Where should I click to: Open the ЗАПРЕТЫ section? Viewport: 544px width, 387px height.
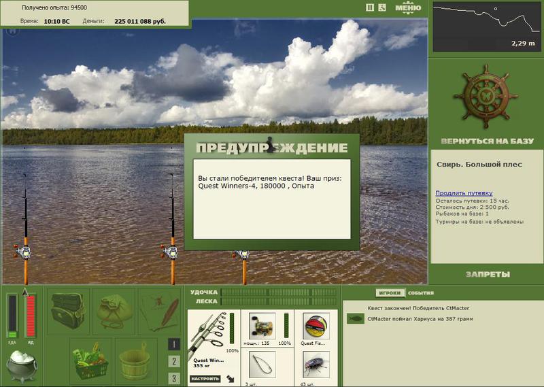click(x=488, y=274)
